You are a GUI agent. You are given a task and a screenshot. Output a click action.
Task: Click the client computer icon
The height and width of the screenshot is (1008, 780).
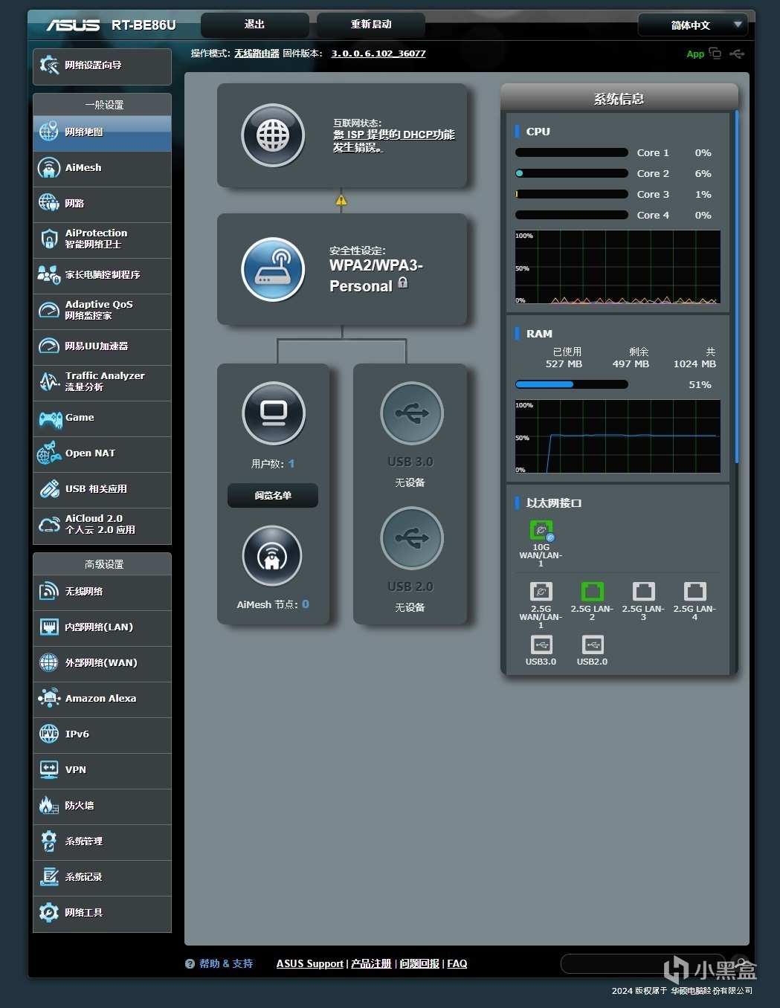pos(273,413)
